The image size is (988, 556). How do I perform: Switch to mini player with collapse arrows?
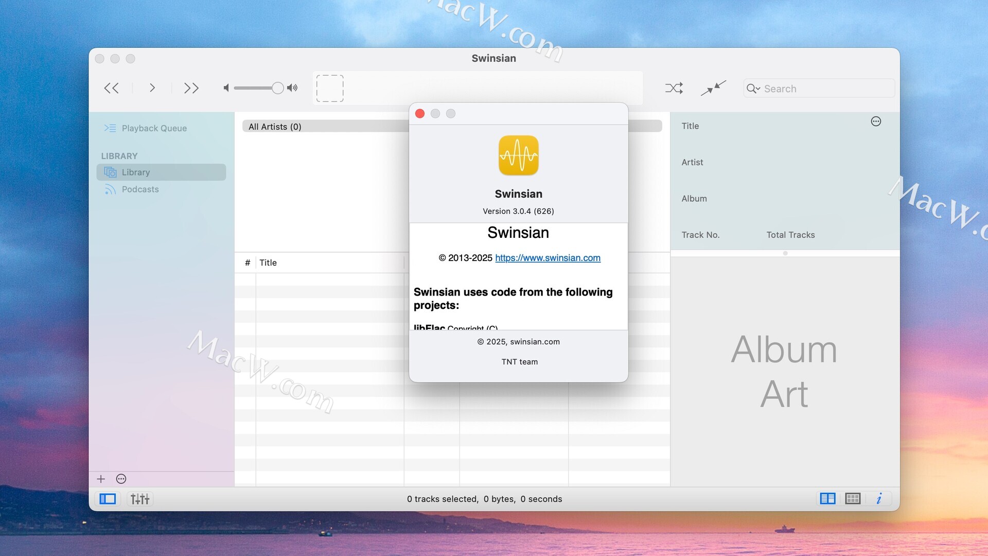[713, 88]
